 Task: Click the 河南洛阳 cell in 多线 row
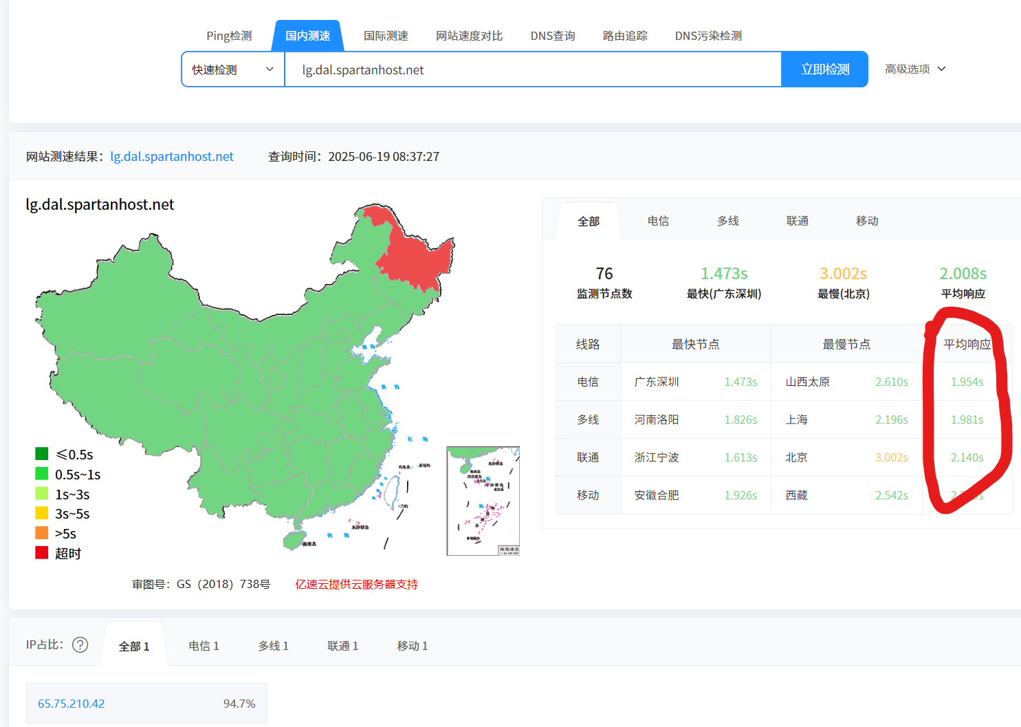657,420
